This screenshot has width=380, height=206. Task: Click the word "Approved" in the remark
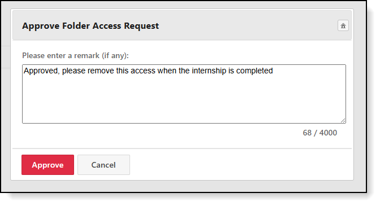pyautogui.click(x=41, y=71)
